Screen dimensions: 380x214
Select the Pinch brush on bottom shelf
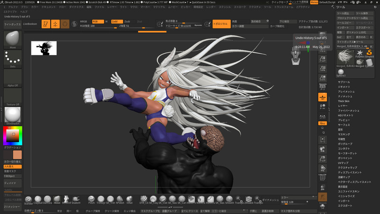[92, 199]
